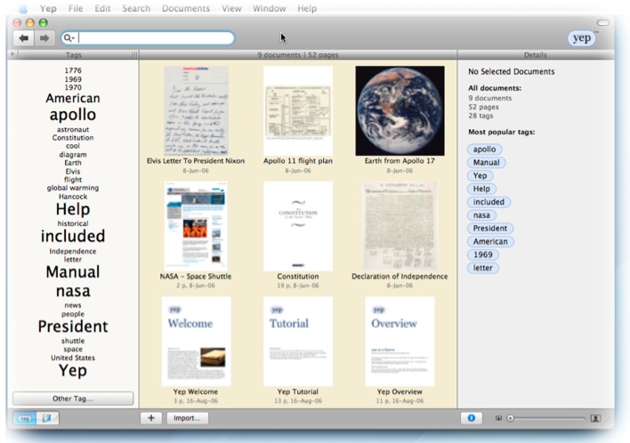Click the letter popular tag pill

click(483, 268)
